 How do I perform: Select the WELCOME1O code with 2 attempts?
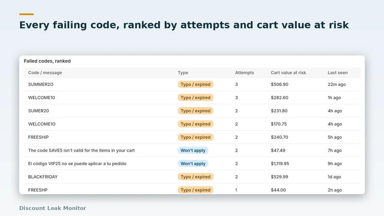(42, 124)
